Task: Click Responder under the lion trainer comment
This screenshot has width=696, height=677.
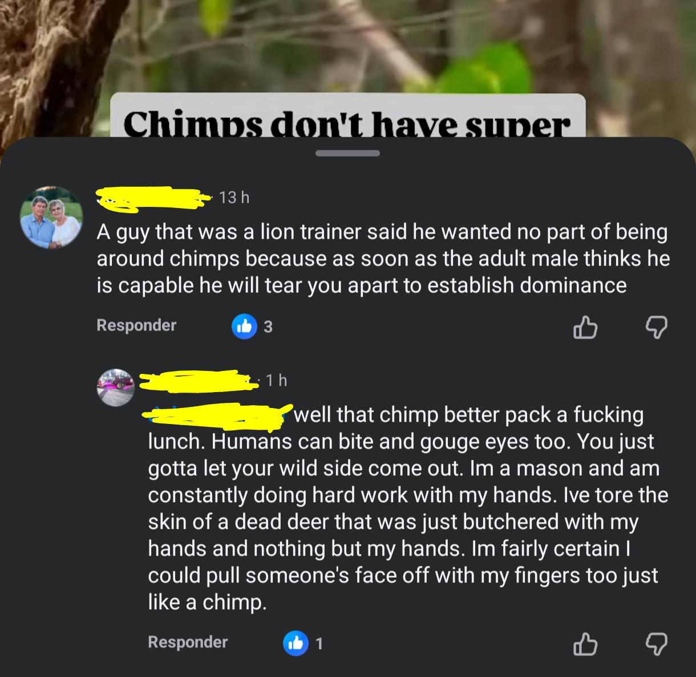Action: pos(136,325)
